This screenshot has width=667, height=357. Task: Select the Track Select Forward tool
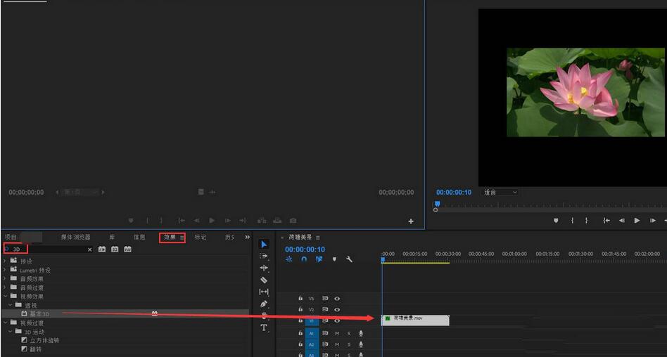(x=264, y=257)
